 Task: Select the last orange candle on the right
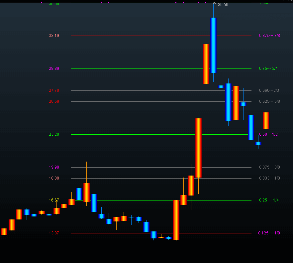tap(266, 120)
